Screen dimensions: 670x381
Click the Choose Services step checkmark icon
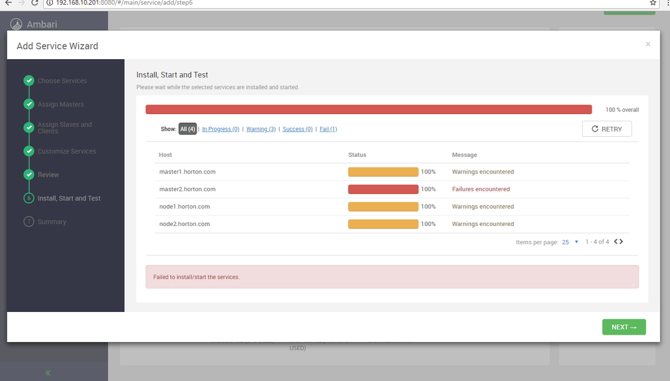[29, 80]
